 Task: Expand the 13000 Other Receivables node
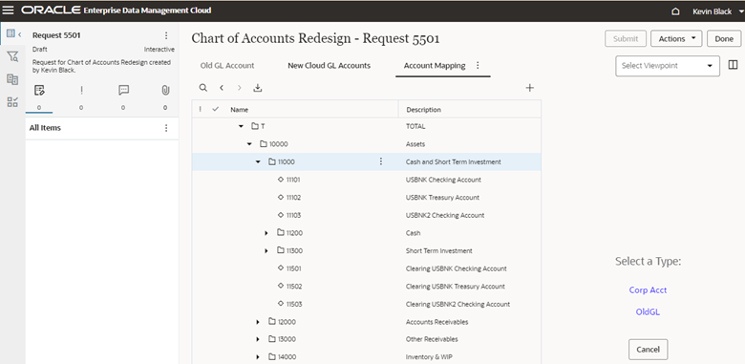point(258,340)
